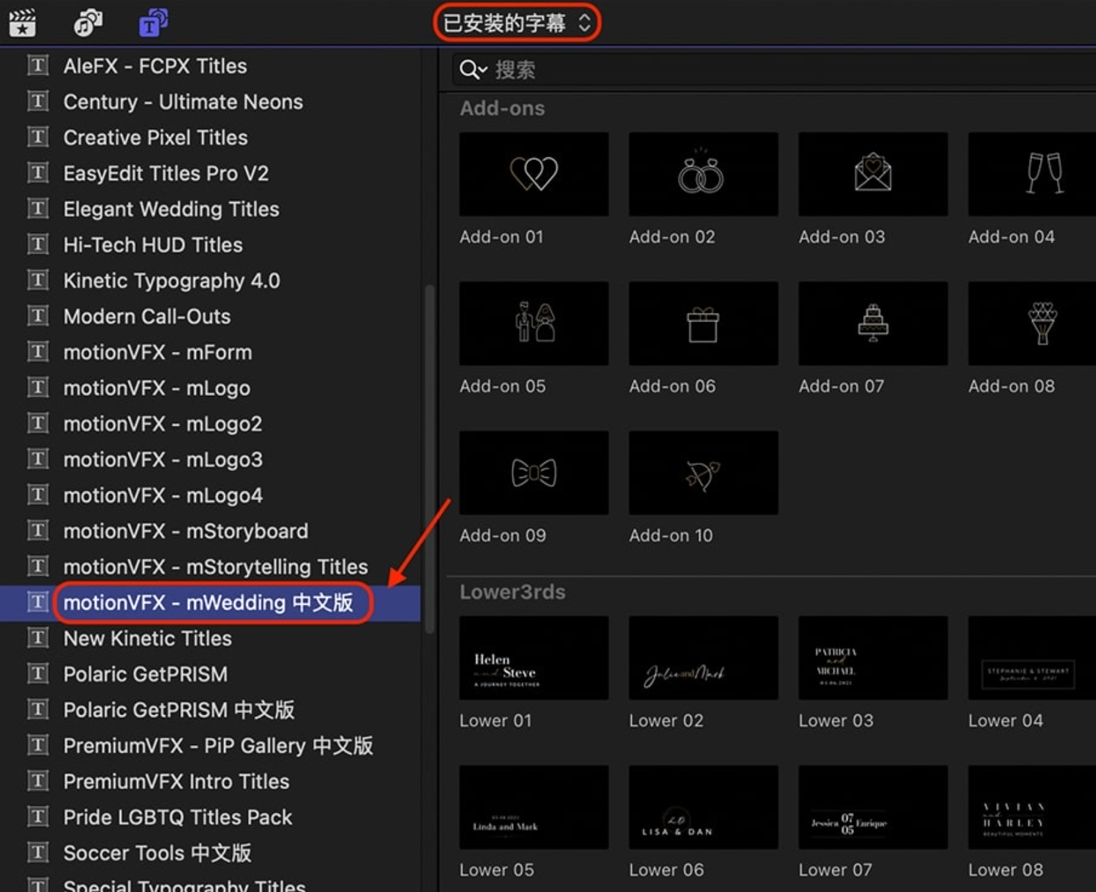The width and height of the screenshot is (1096, 892).
Task: Select Add-on 10 cupid bow thumbnail
Action: click(704, 473)
